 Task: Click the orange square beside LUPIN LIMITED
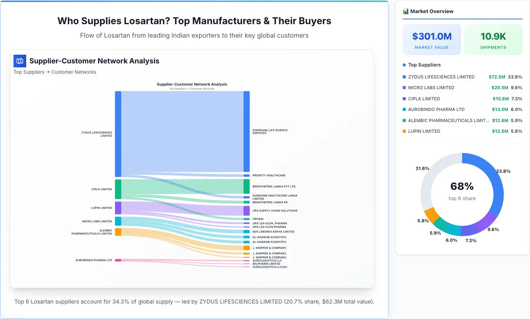click(x=405, y=131)
